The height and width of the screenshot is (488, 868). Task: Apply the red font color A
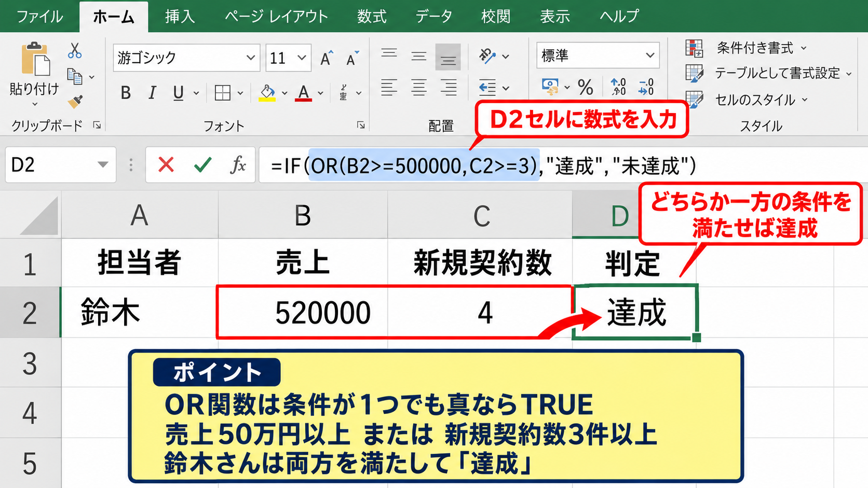click(304, 93)
